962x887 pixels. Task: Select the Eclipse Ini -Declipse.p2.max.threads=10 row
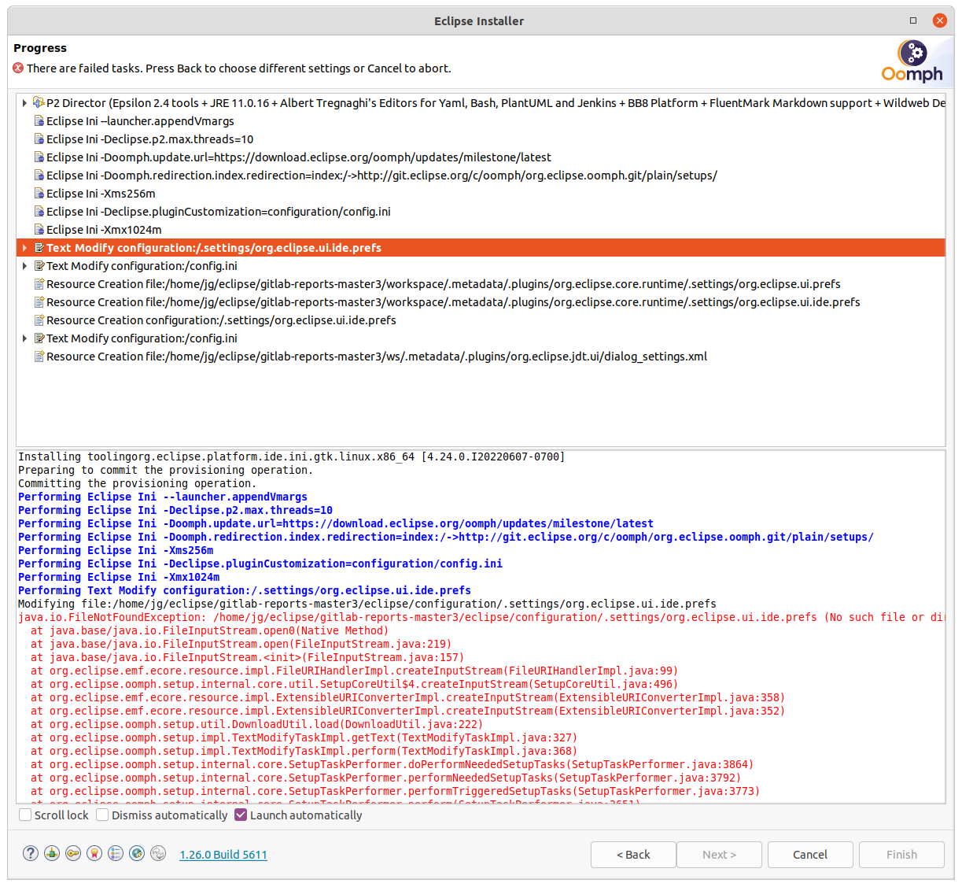coord(481,139)
